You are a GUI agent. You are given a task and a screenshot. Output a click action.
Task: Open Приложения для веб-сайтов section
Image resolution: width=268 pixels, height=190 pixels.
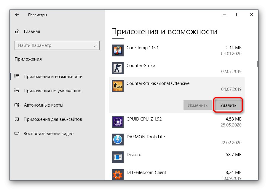53,119
